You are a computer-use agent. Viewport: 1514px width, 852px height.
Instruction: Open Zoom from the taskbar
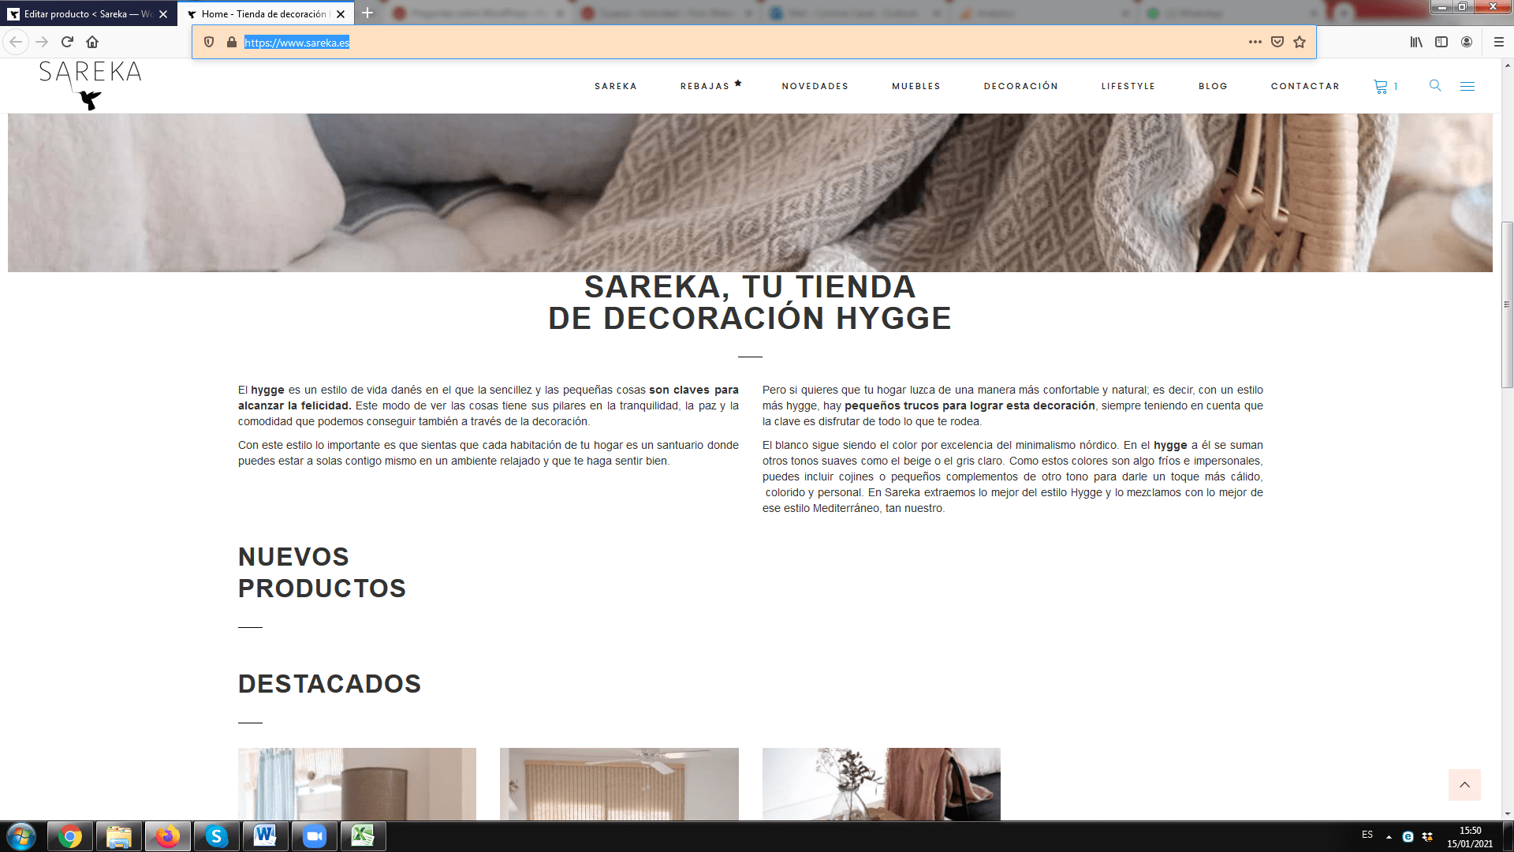[x=315, y=836]
